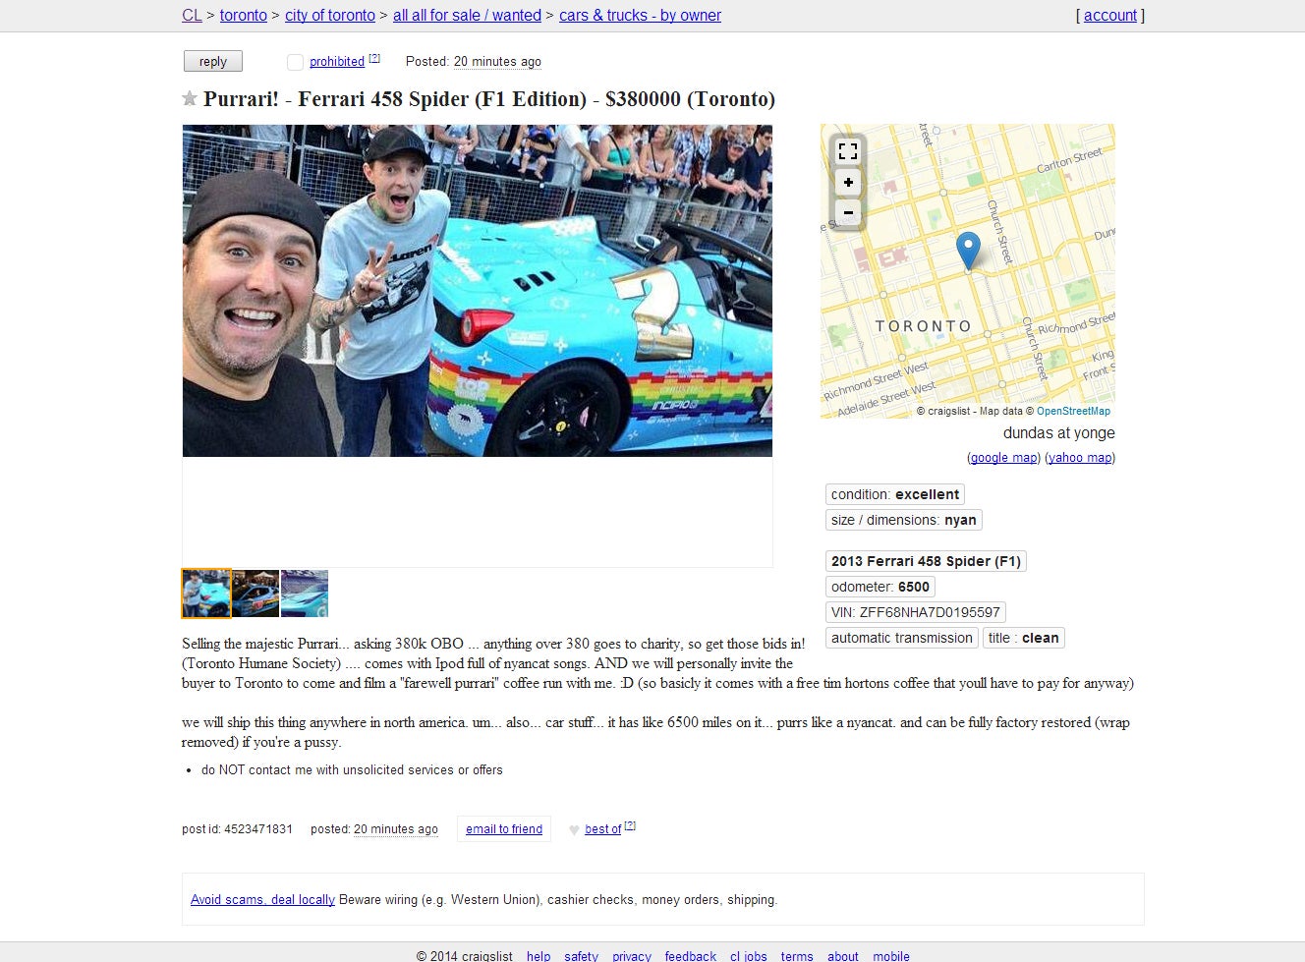
Task: Click the heart icon beside best of
Action: [574, 830]
